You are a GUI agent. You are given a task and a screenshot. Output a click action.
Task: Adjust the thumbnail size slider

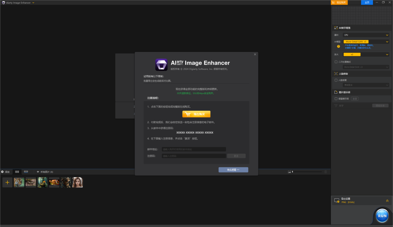pos(307,172)
